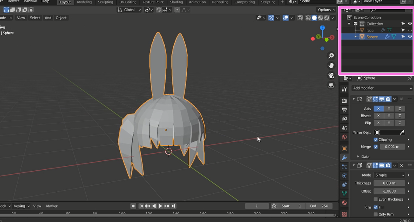Toggle the Rim Fill checkbox

(376, 207)
